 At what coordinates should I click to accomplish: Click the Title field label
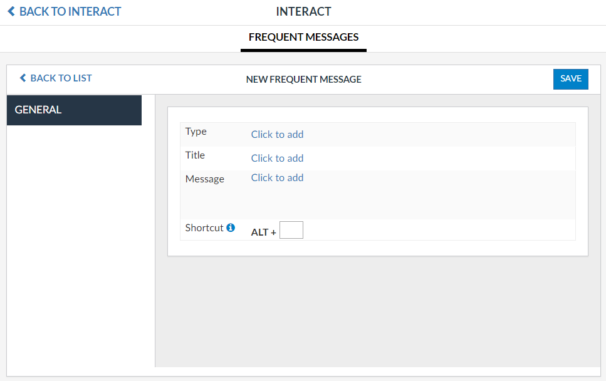pyautogui.click(x=195, y=155)
